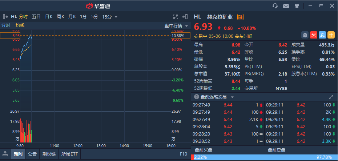Viewport: 338px width, 161px height.
Task: Select the 09:28:04 trade row
Action: click(228, 127)
